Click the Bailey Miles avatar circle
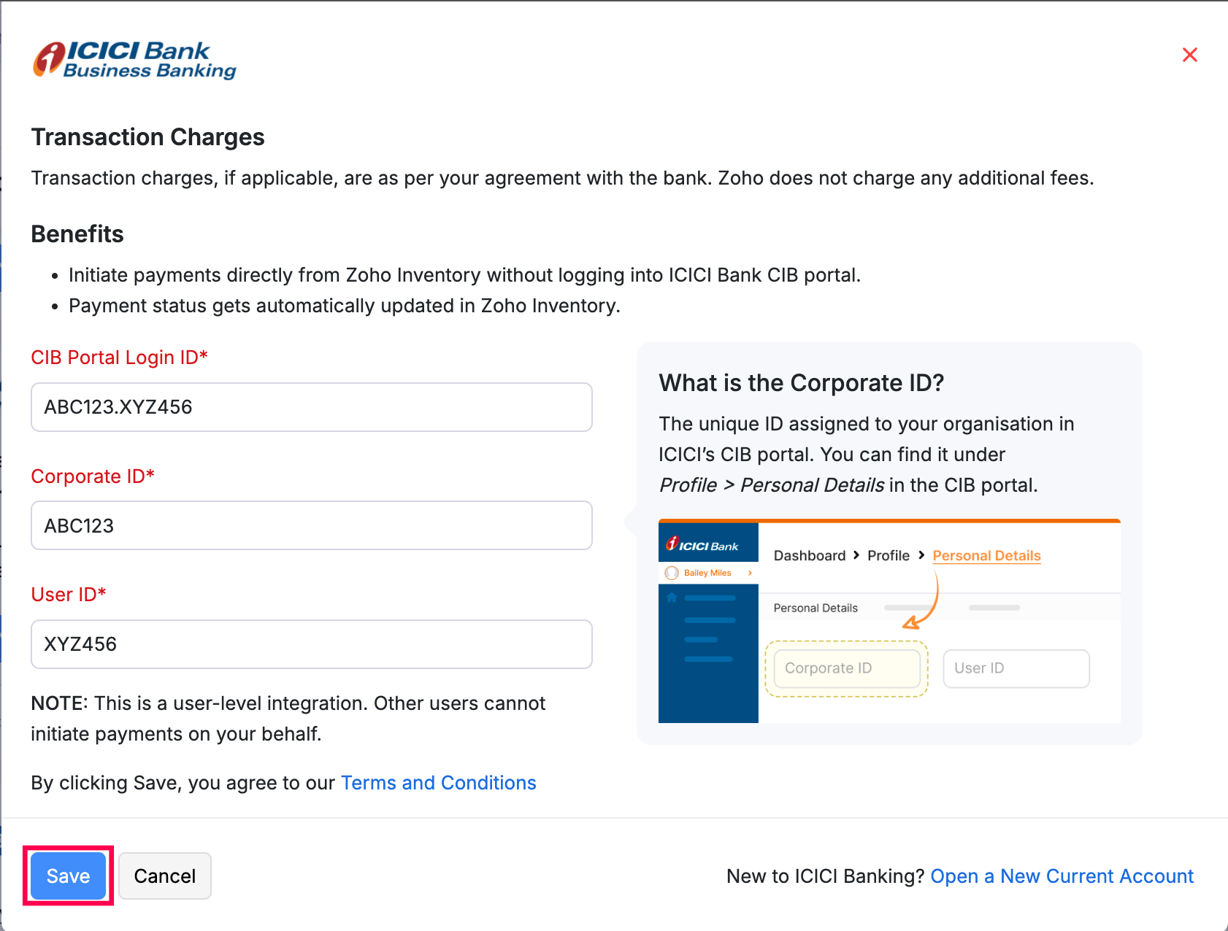Image resolution: width=1228 pixels, height=931 pixels. (672, 573)
